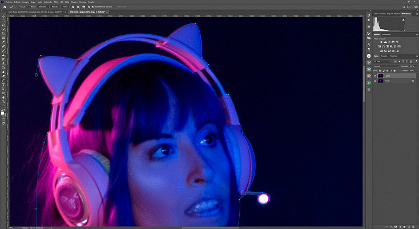Add a Levels adjustment

(x=385, y=42)
